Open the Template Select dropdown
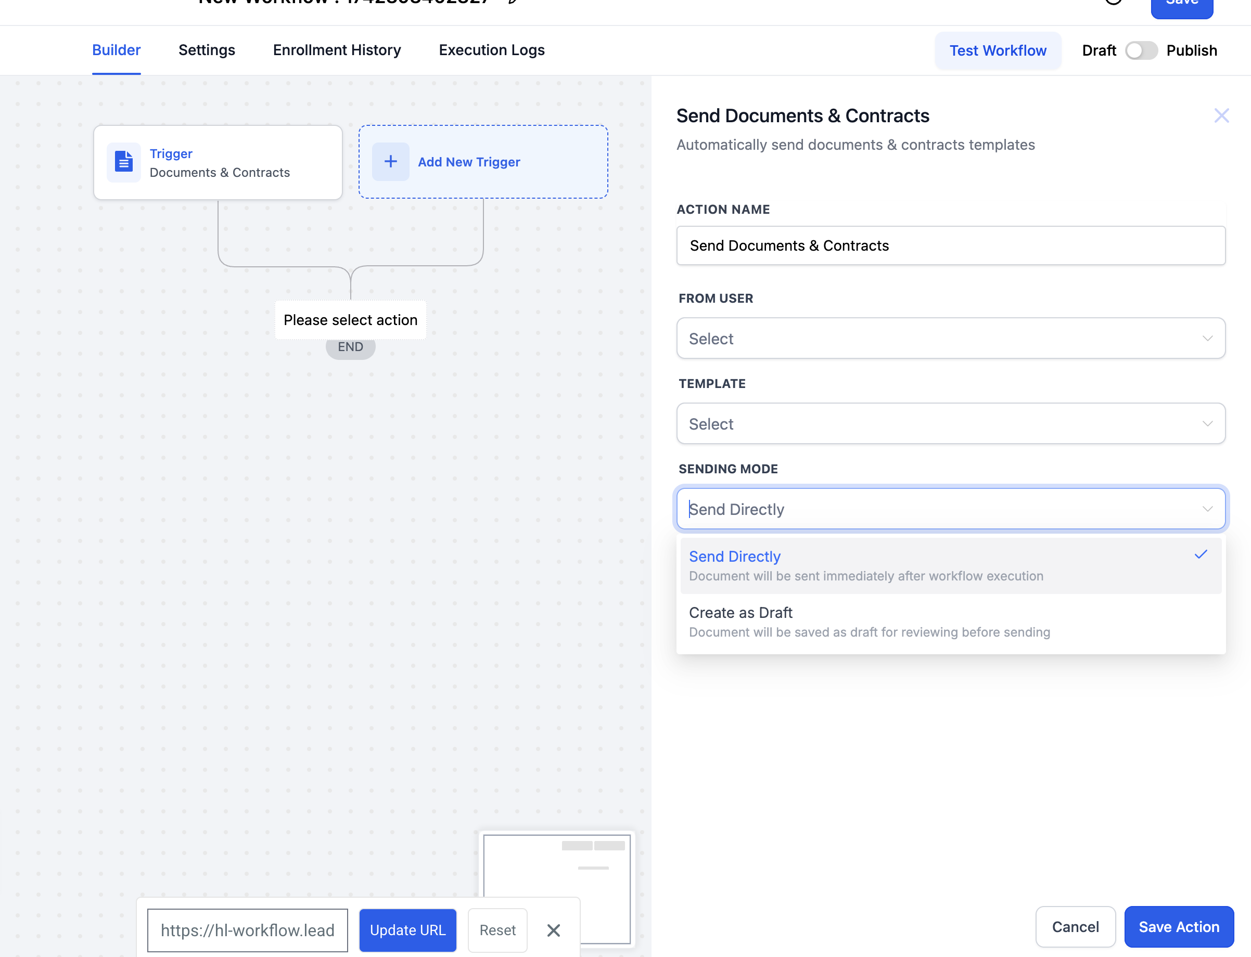 pyautogui.click(x=950, y=423)
